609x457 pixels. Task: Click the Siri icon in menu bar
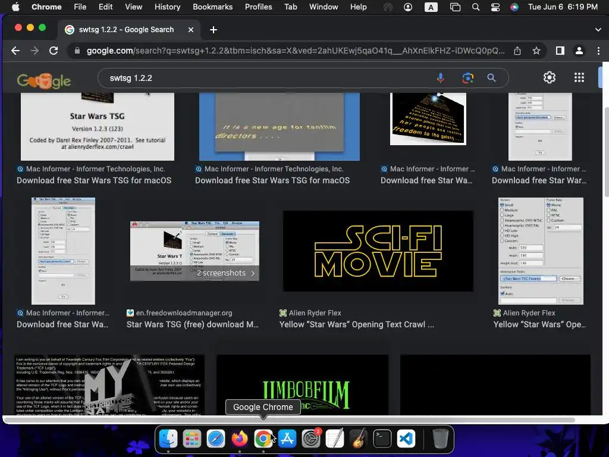[x=514, y=7]
